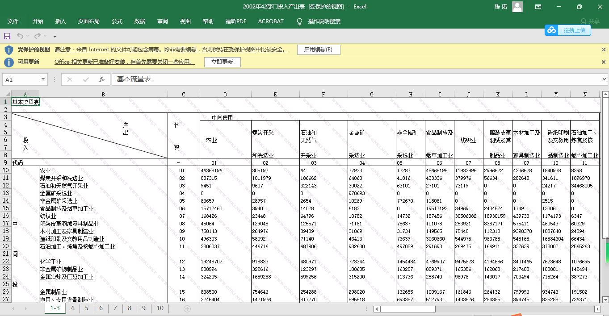Click the Save icon in quick access toolbar
Screen dimensions: 609x316
[x=7, y=36]
